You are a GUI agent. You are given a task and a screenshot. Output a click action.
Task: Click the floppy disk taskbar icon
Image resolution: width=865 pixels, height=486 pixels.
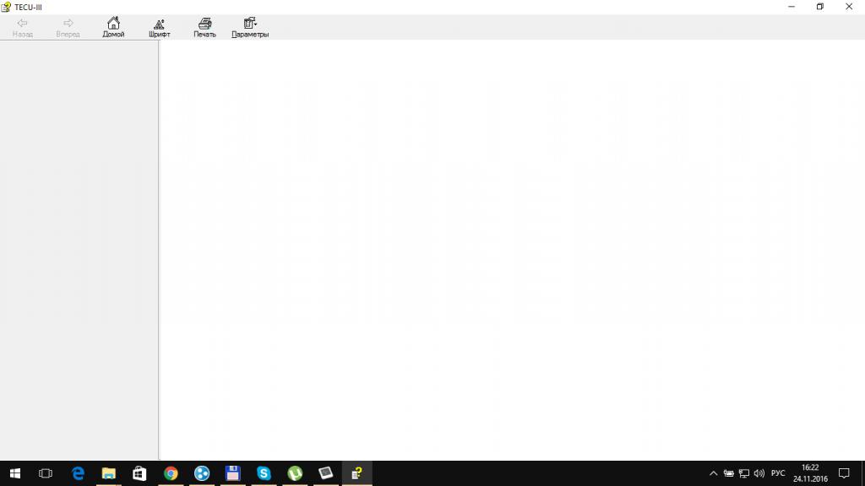(x=233, y=473)
